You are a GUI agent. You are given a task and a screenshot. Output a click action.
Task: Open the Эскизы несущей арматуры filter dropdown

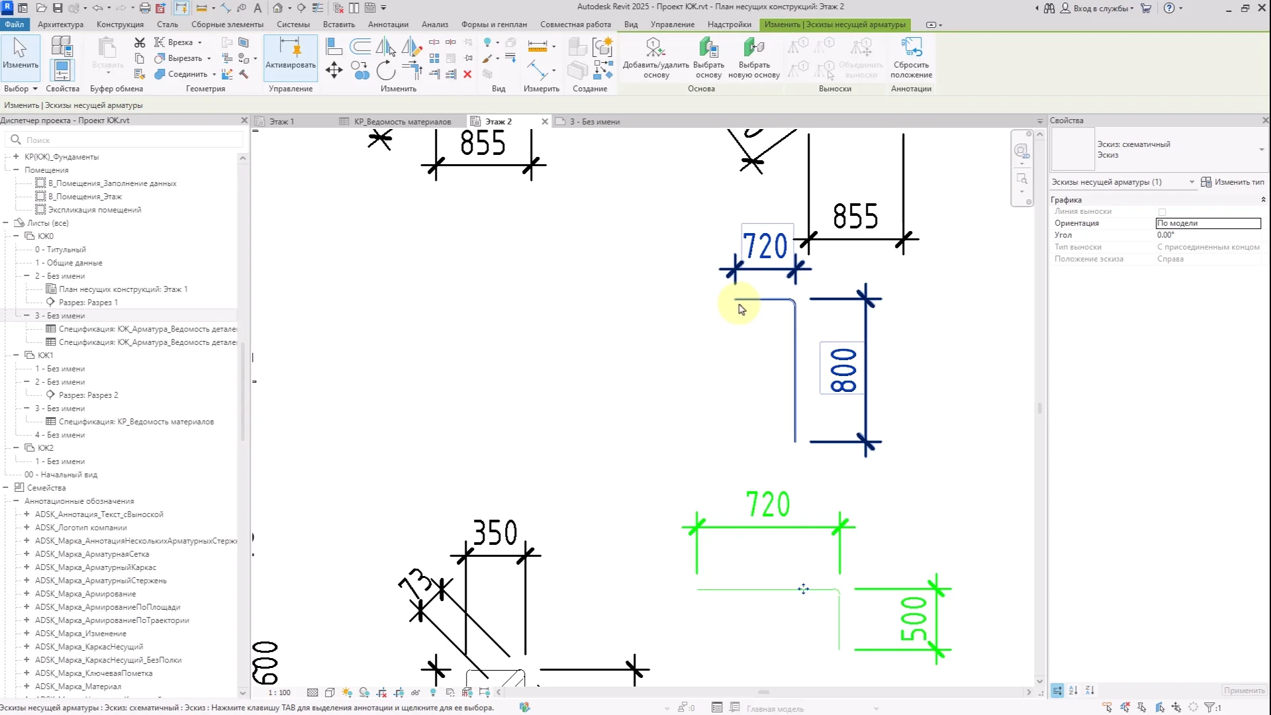1192,182
